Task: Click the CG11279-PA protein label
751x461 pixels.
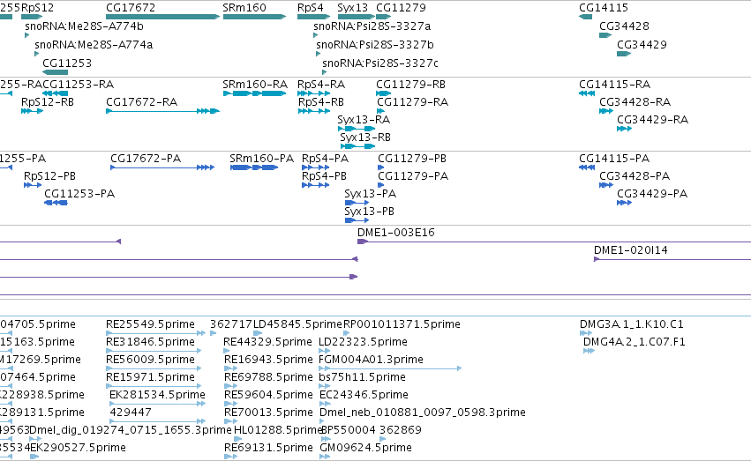Action: pos(413,176)
